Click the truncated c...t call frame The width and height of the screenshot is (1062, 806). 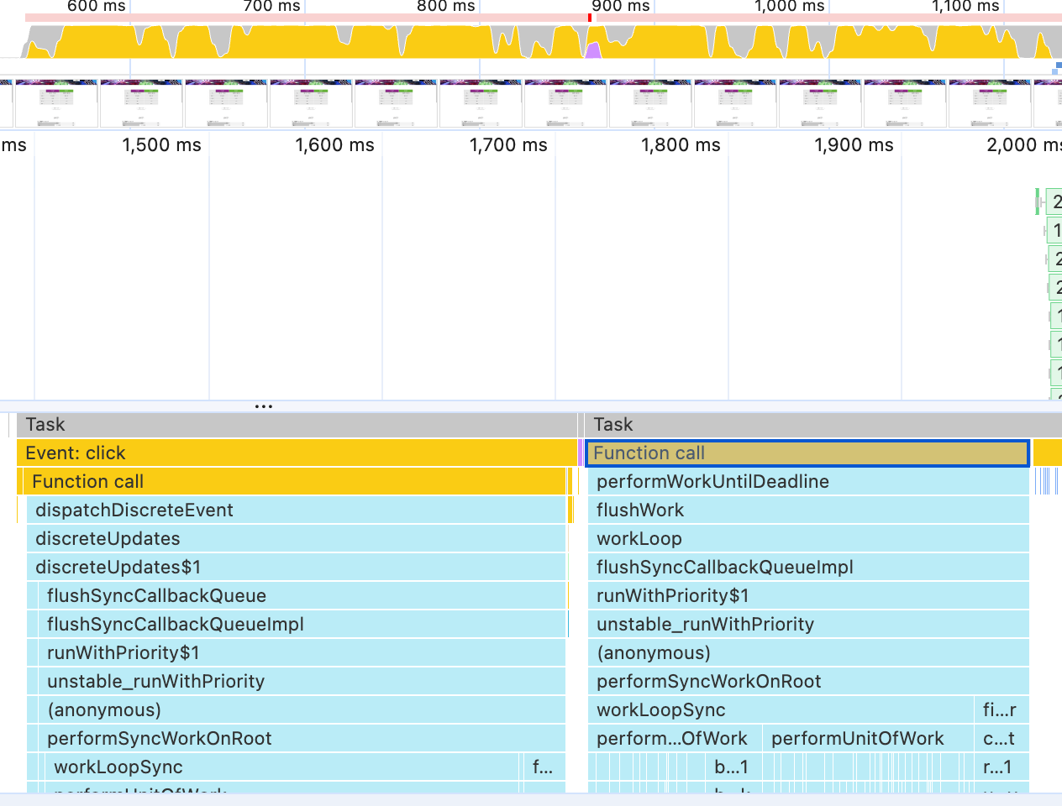tap(1001, 739)
